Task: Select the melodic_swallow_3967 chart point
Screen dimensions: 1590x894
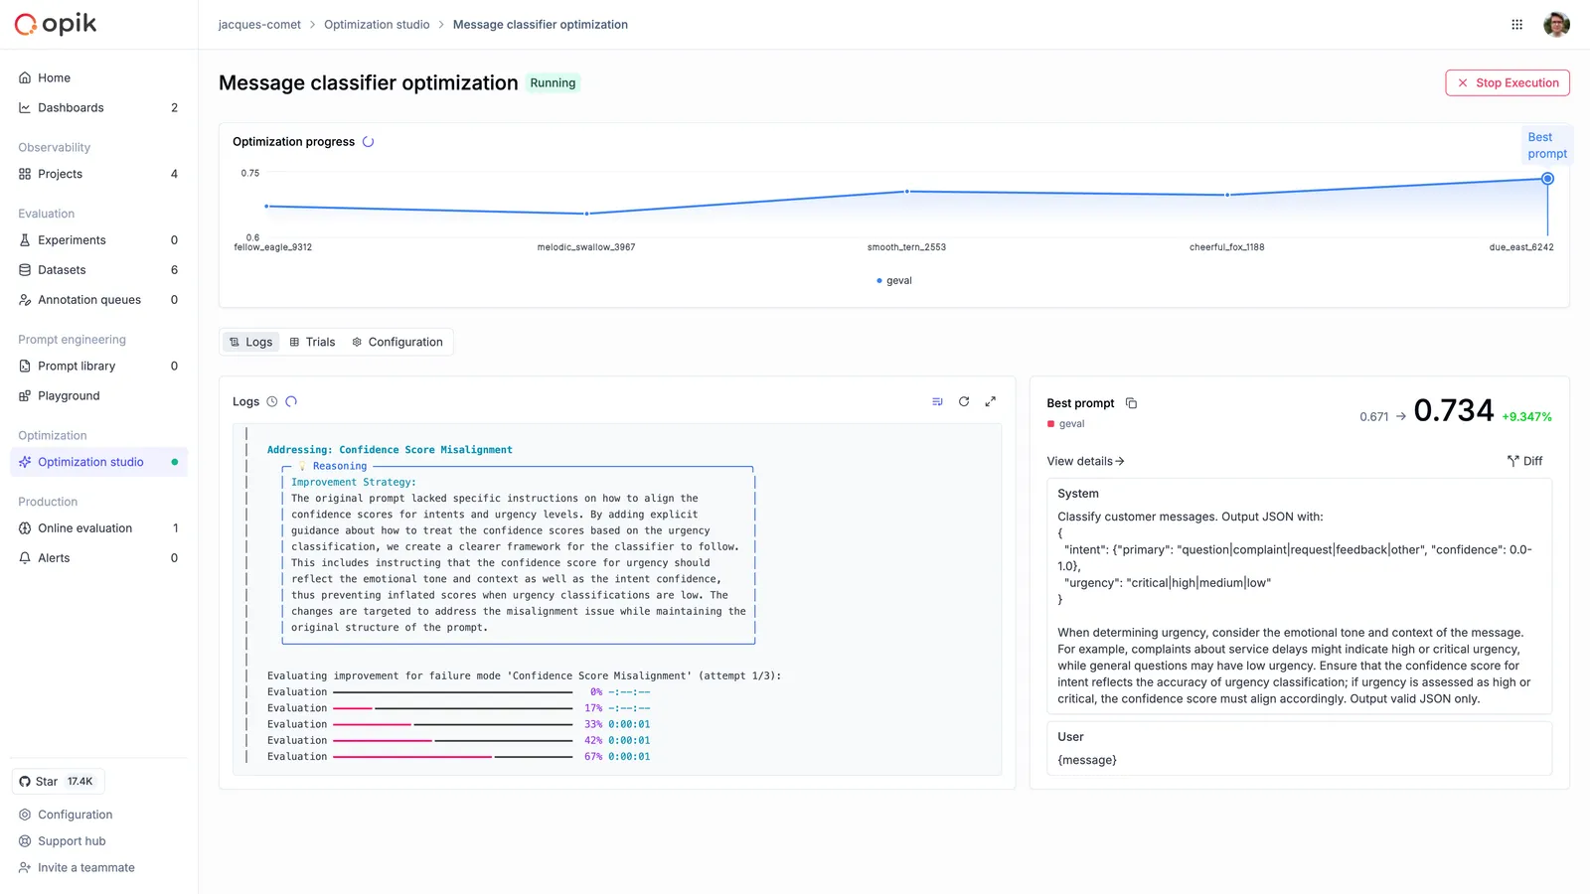Action: tap(586, 214)
